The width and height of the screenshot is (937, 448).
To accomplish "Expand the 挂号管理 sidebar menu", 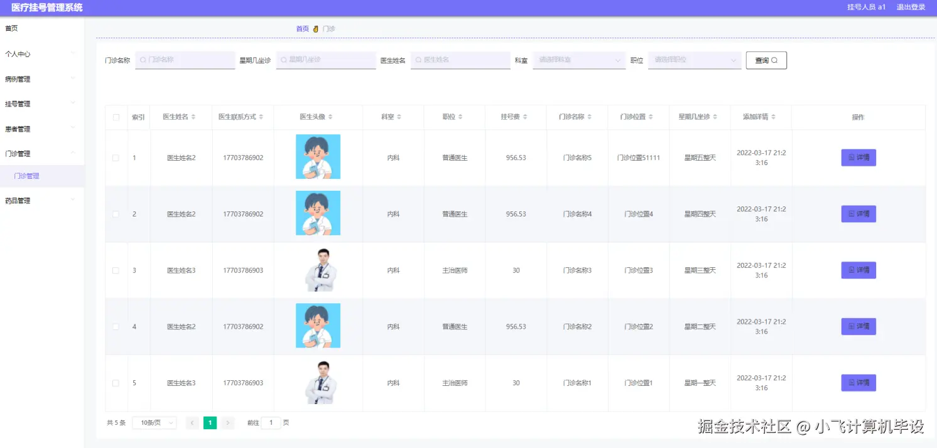I will (x=42, y=104).
